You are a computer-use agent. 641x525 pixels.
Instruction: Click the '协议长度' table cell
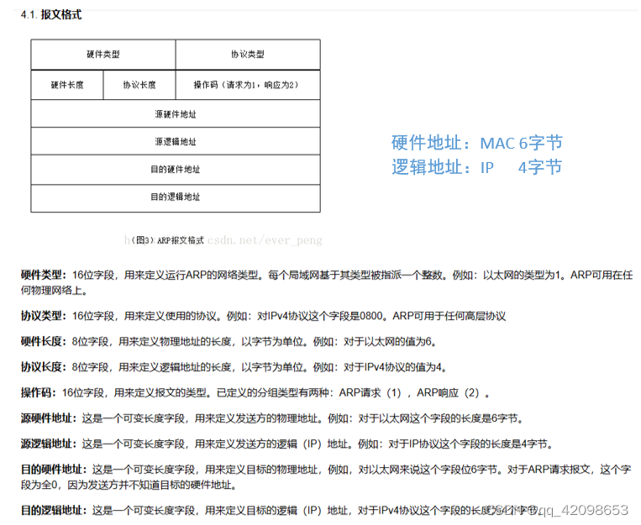coord(139,85)
